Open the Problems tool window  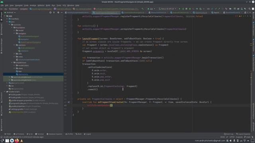tap(19, 134)
